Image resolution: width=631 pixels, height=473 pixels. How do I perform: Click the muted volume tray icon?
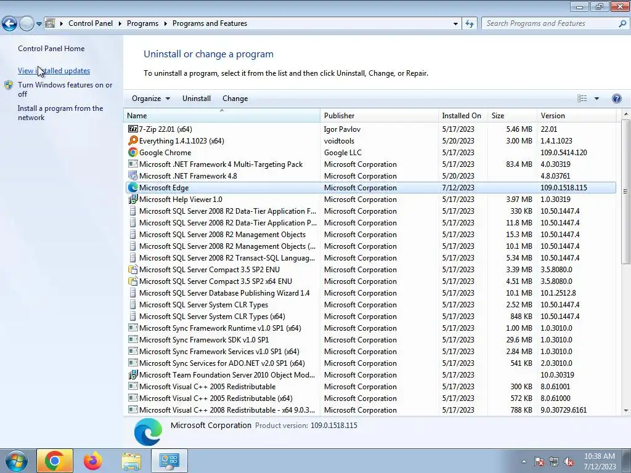(x=569, y=462)
